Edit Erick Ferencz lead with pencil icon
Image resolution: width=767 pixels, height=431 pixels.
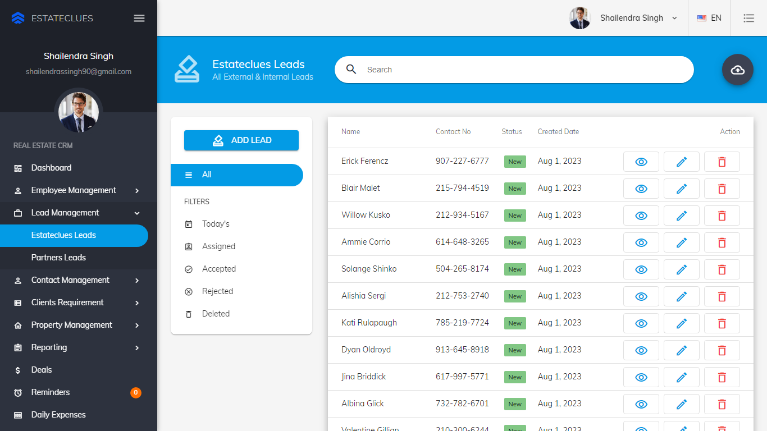click(681, 162)
